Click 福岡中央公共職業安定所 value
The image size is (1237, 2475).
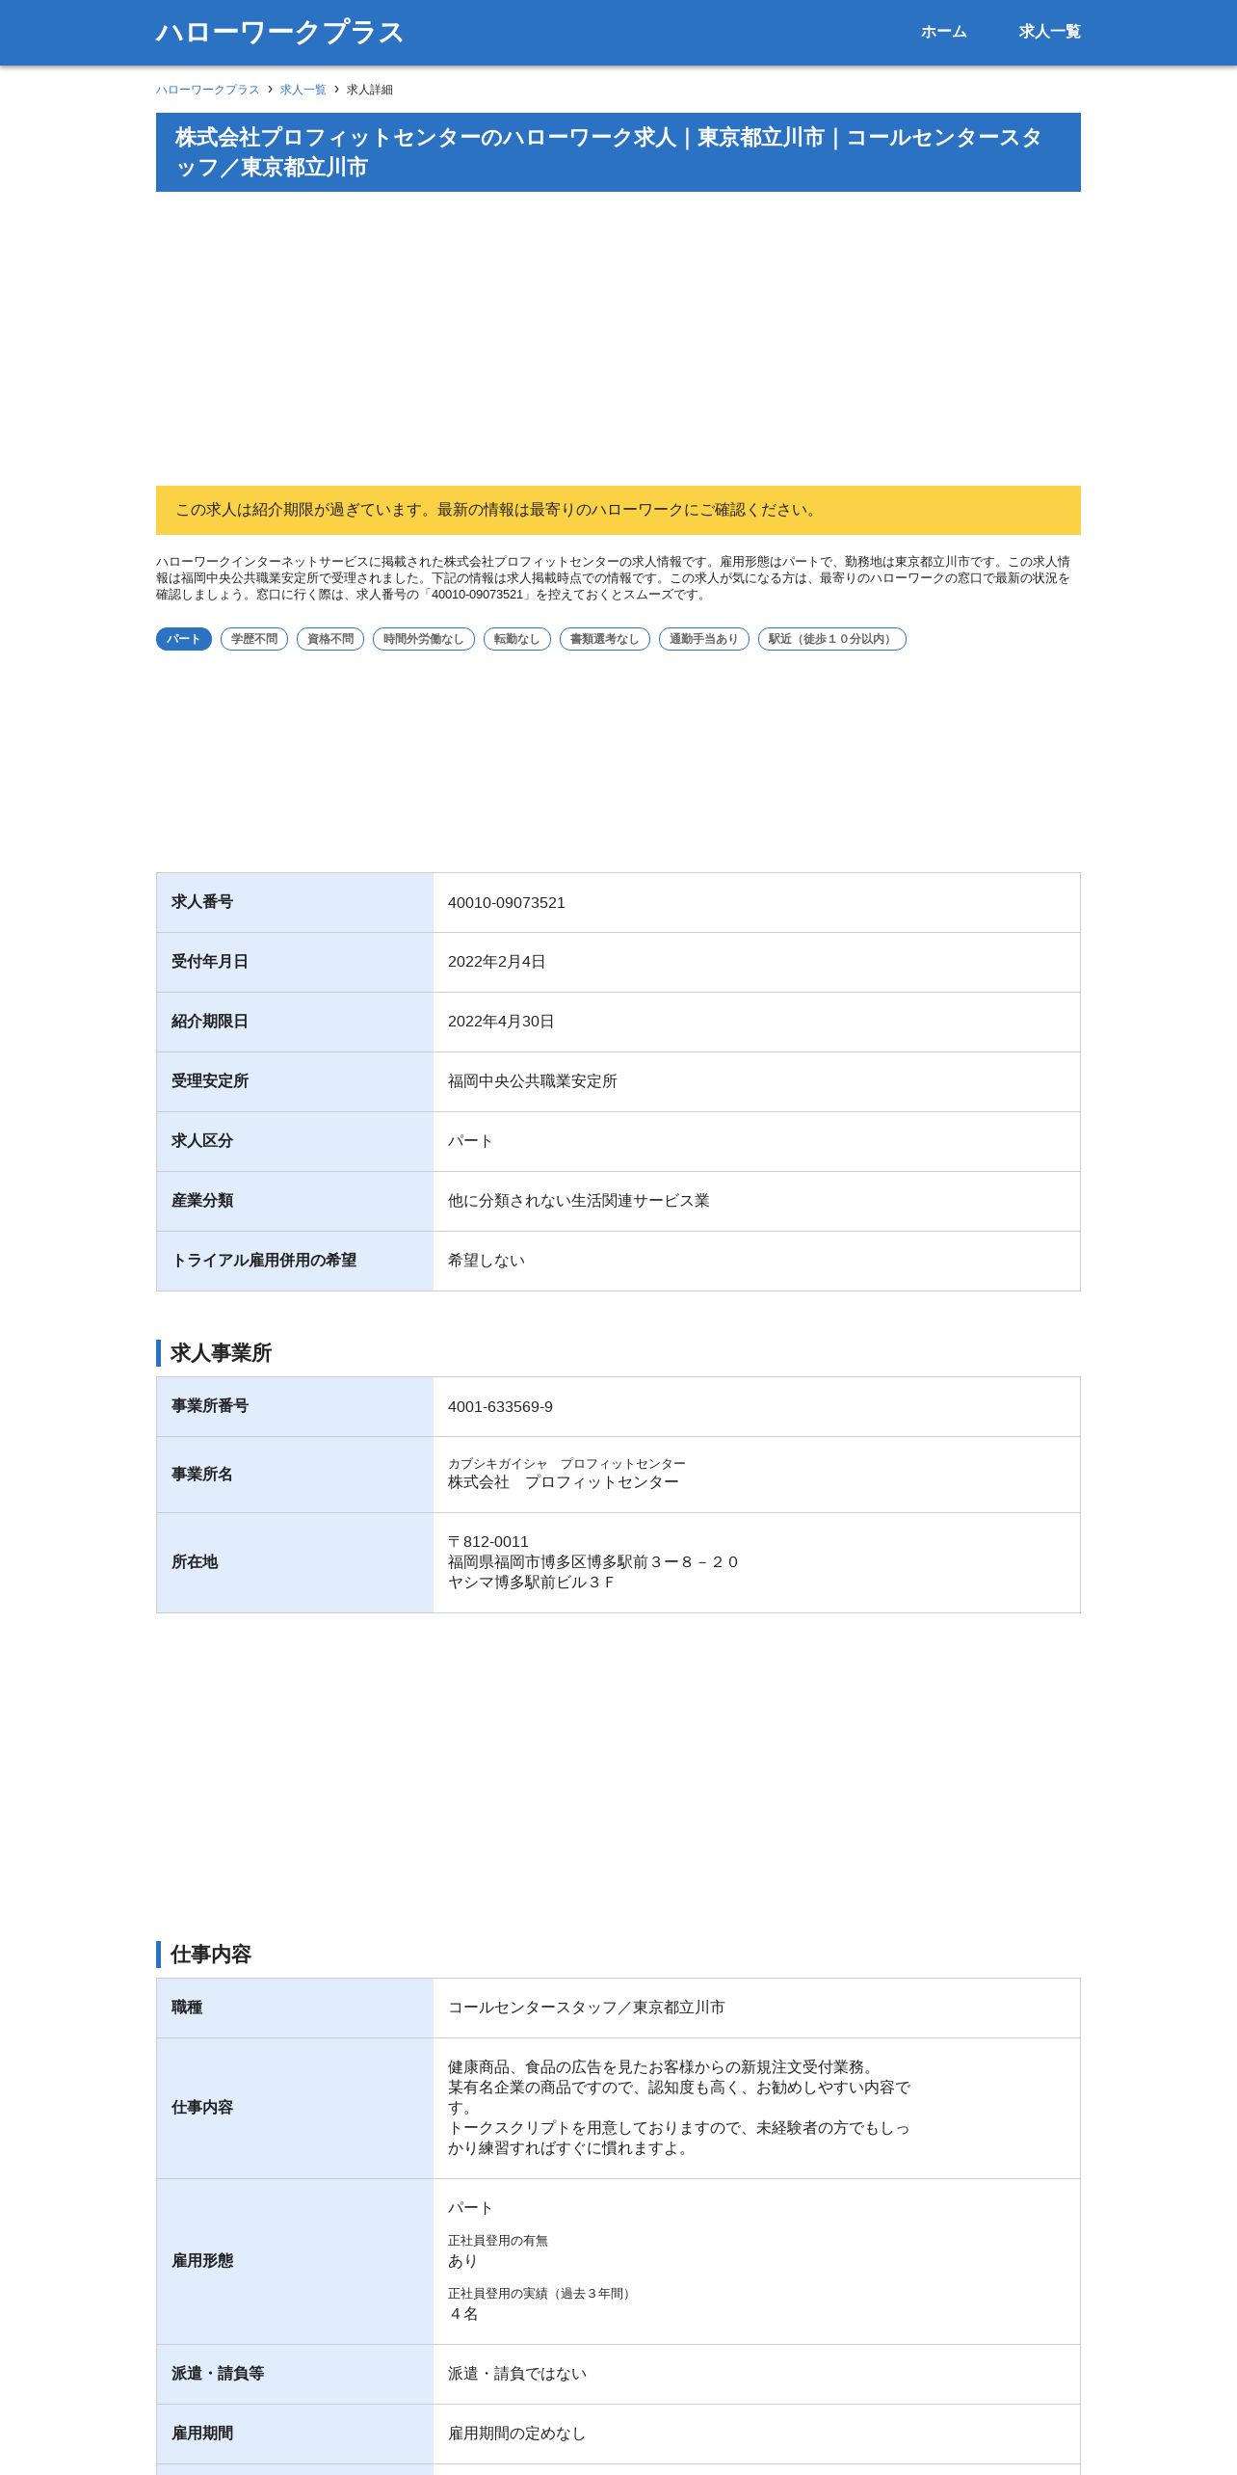click(x=533, y=1081)
